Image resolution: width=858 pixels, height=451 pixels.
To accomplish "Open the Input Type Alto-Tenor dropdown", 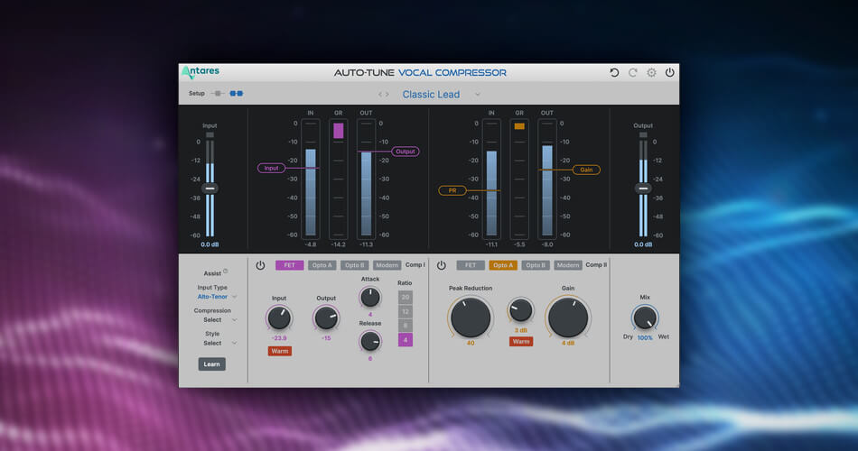I will point(217,296).
